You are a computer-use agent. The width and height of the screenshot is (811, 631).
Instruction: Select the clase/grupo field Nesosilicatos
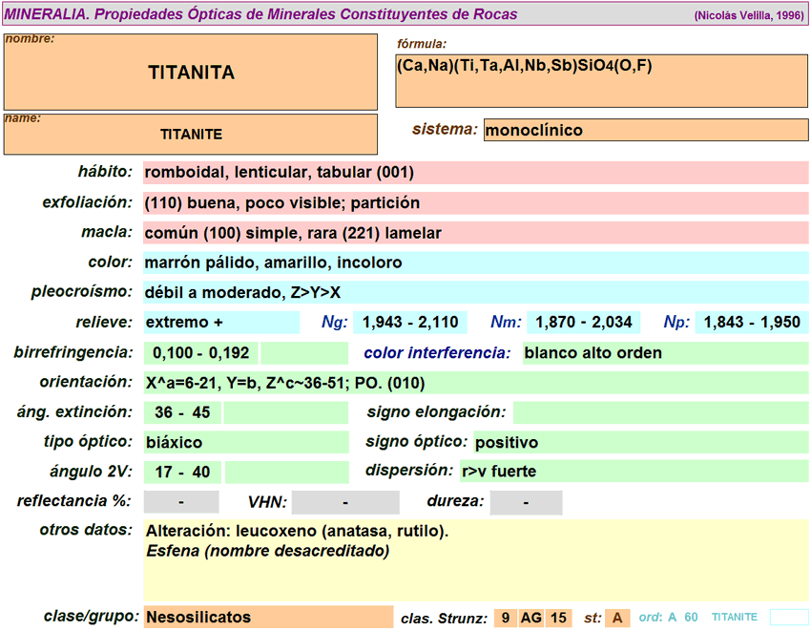click(267, 617)
